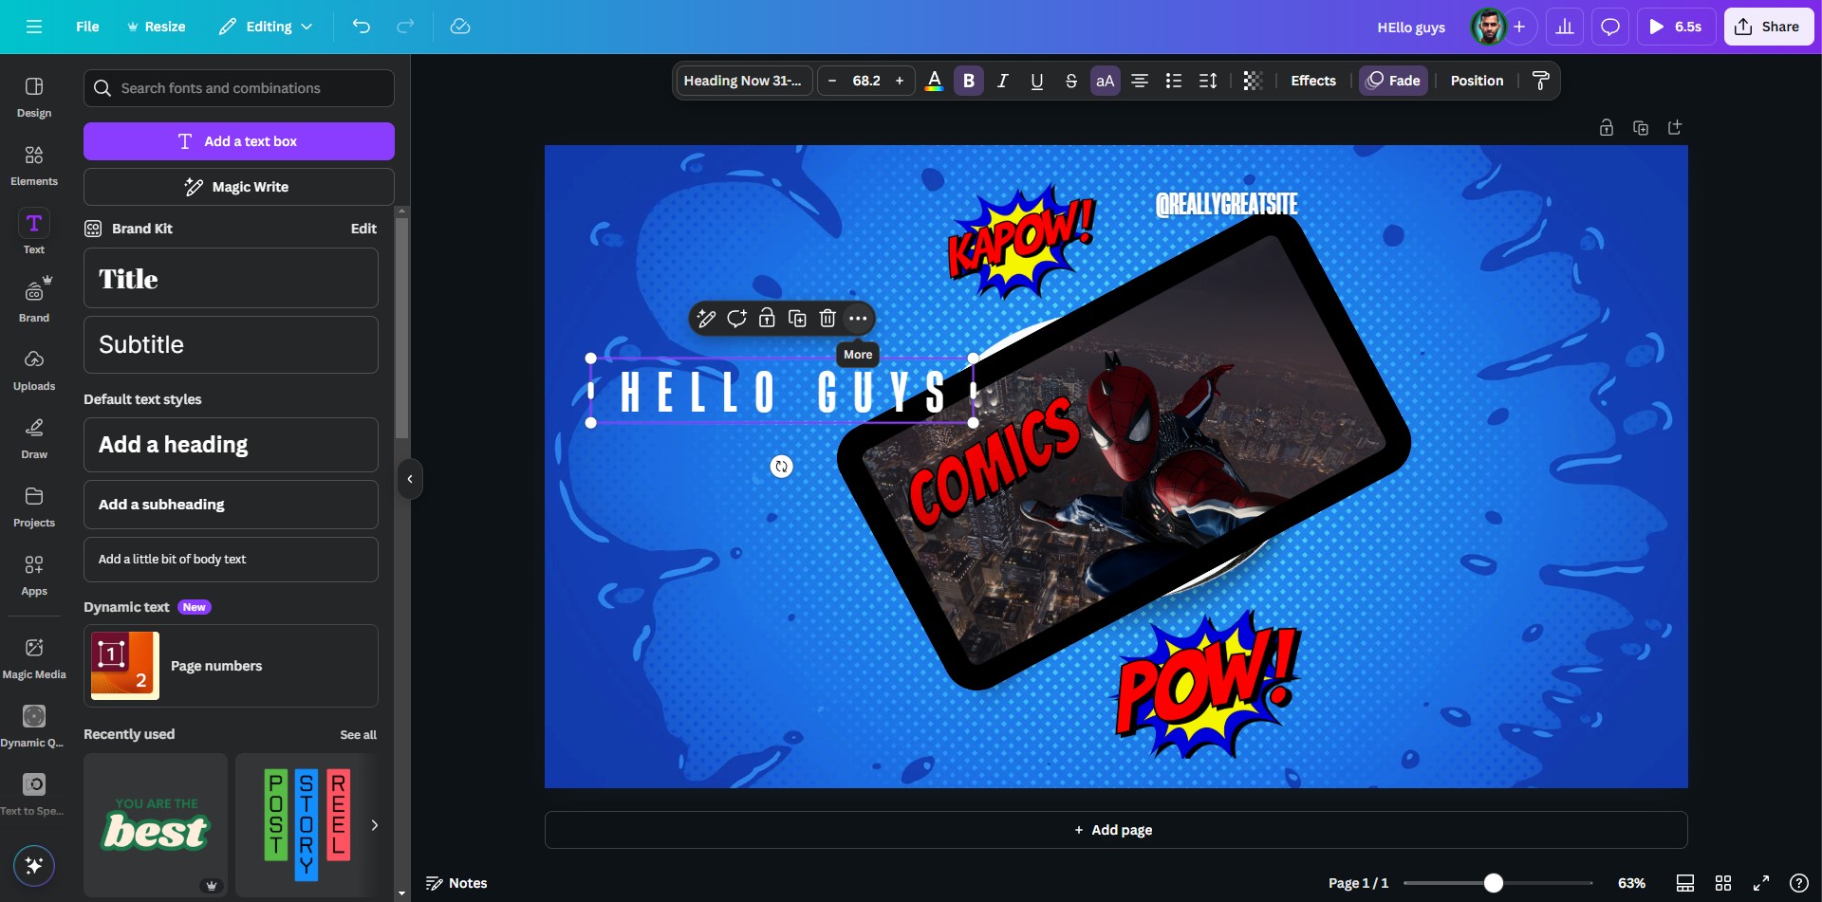
Task: Click the Share button
Action: pos(1768,27)
